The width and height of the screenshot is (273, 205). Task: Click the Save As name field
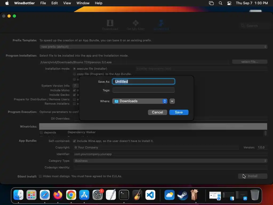click(143, 81)
